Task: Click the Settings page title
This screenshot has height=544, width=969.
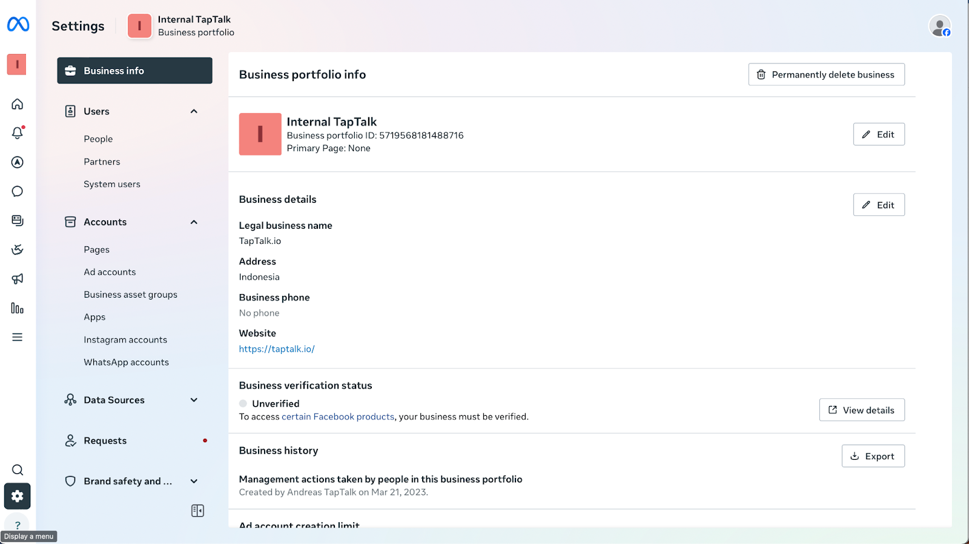Action: click(78, 26)
